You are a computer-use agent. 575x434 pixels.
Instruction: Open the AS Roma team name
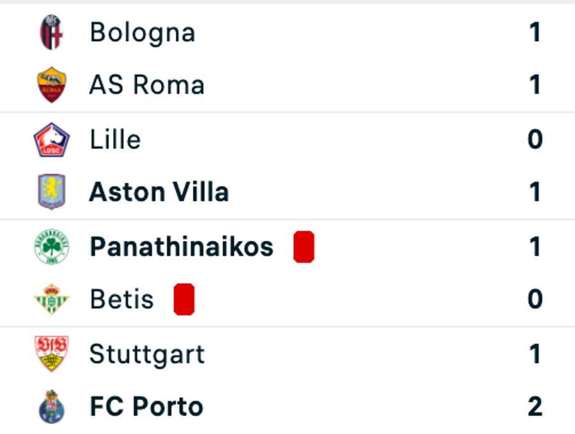pos(146,85)
